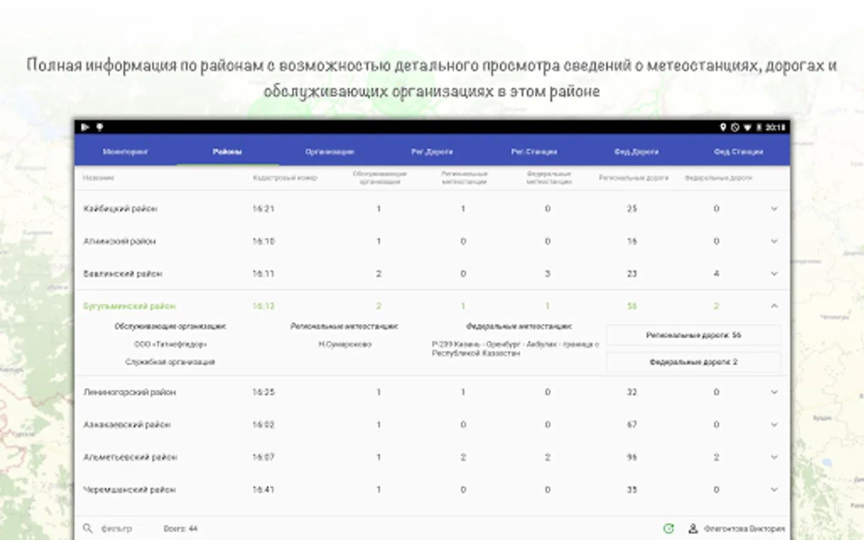
Task: Select the Бугульминский район name
Action: click(x=129, y=306)
